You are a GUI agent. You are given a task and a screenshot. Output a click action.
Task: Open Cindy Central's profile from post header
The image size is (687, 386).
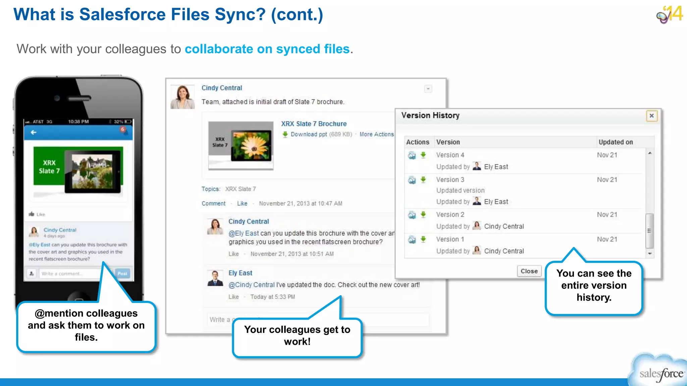222,88
